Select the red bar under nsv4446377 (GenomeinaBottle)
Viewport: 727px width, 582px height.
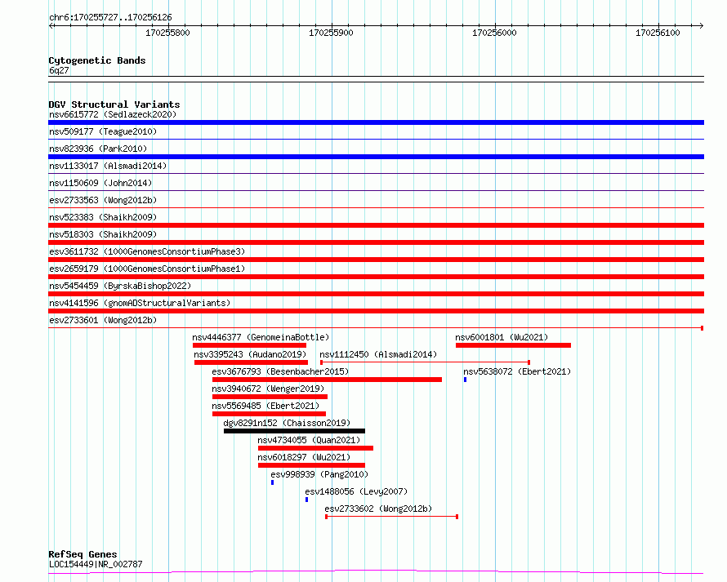(249, 345)
